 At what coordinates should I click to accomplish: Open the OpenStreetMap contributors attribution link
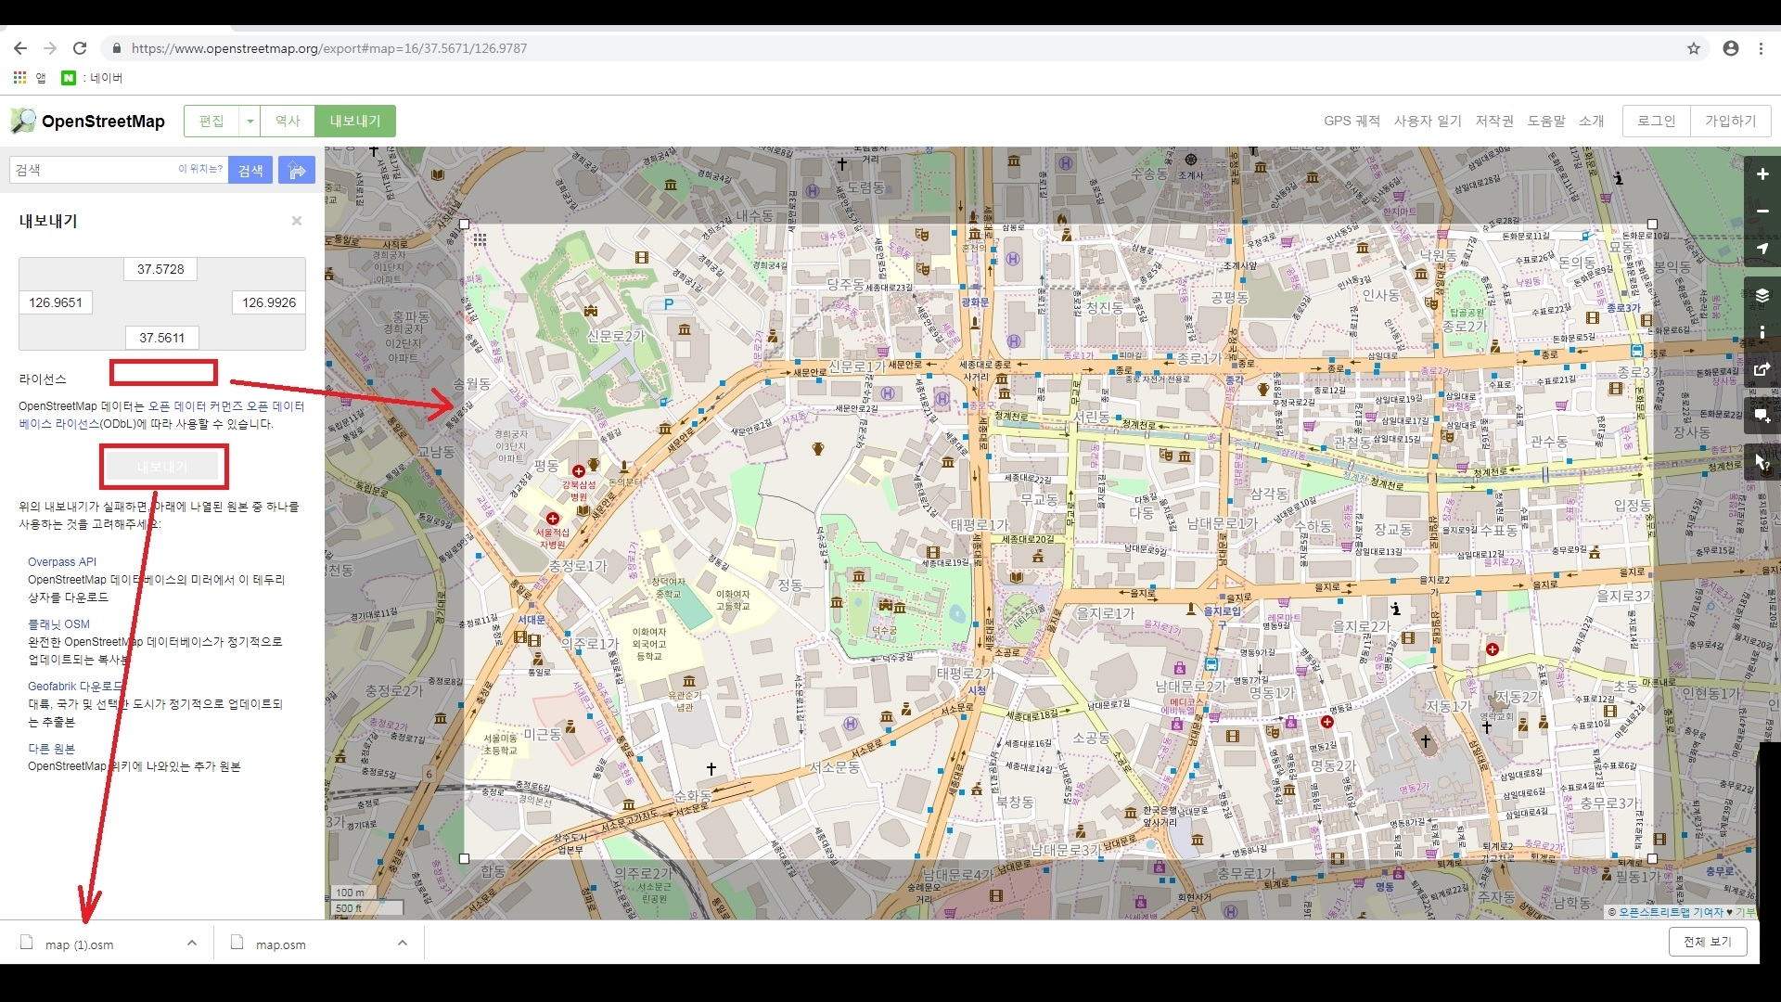[x=1672, y=912]
